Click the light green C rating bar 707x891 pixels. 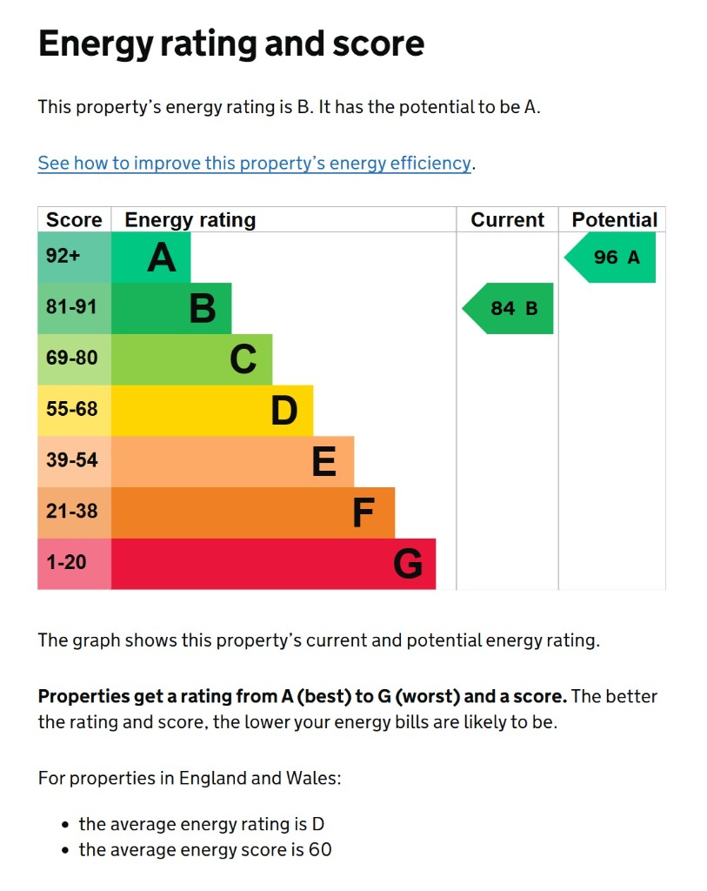pyautogui.click(x=191, y=358)
